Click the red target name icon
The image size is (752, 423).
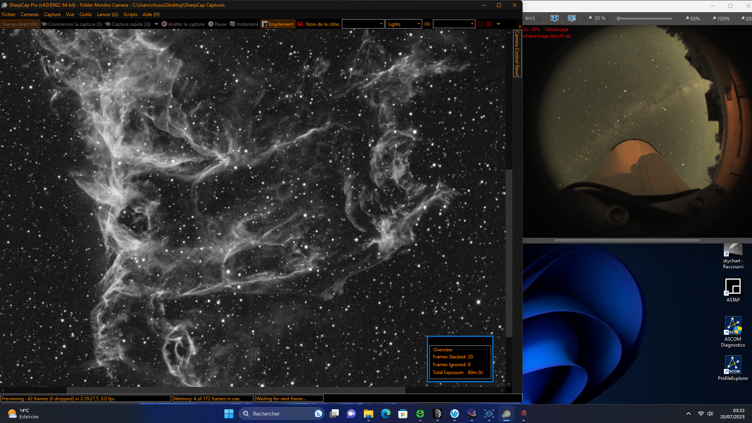tap(300, 24)
